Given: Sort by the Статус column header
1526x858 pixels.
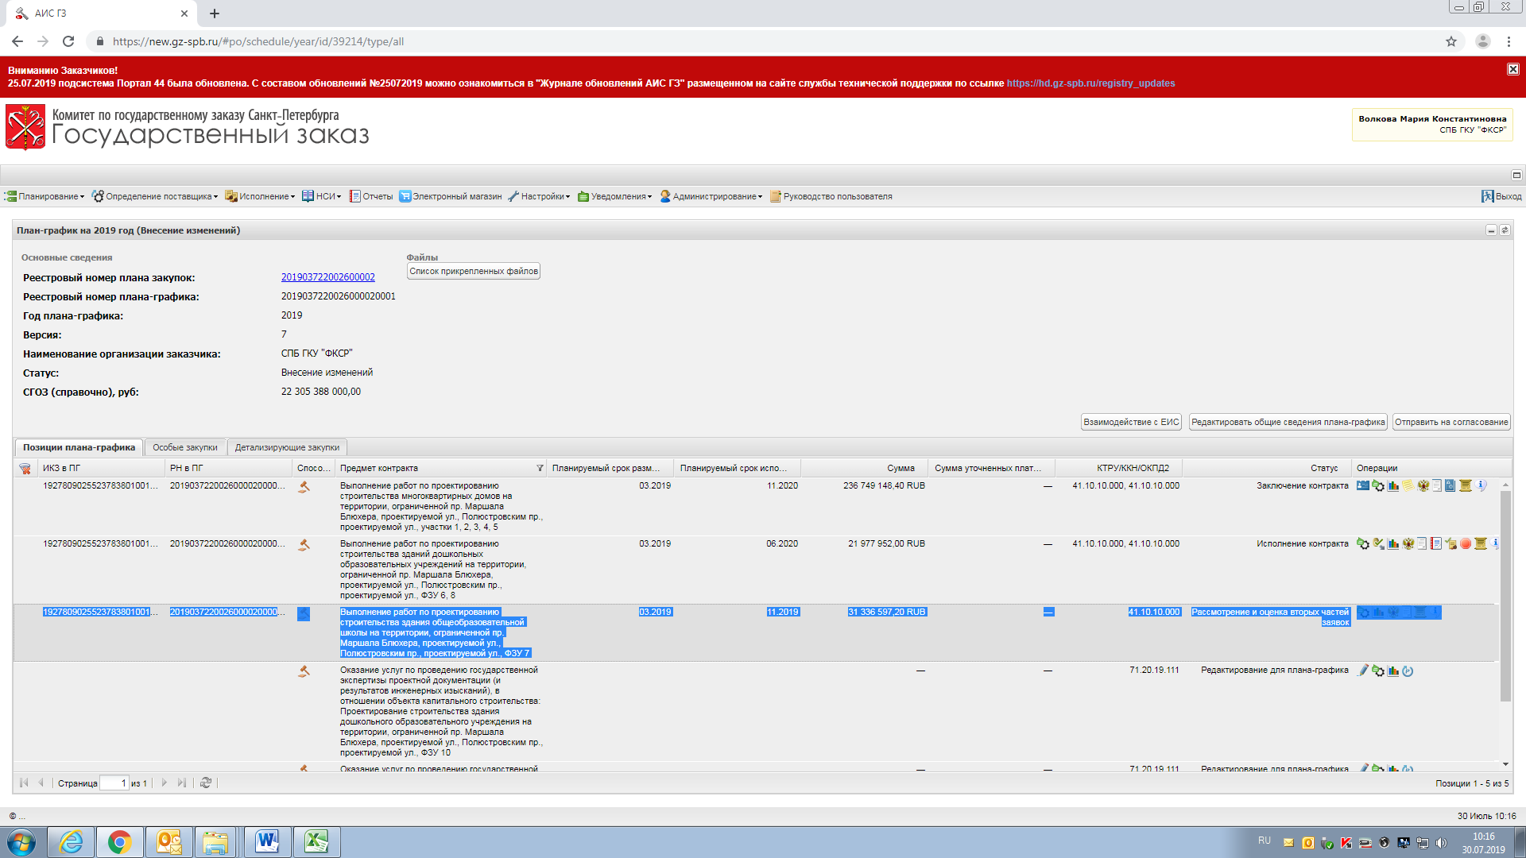Looking at the screenshot, I should (x=1267, y=468).
